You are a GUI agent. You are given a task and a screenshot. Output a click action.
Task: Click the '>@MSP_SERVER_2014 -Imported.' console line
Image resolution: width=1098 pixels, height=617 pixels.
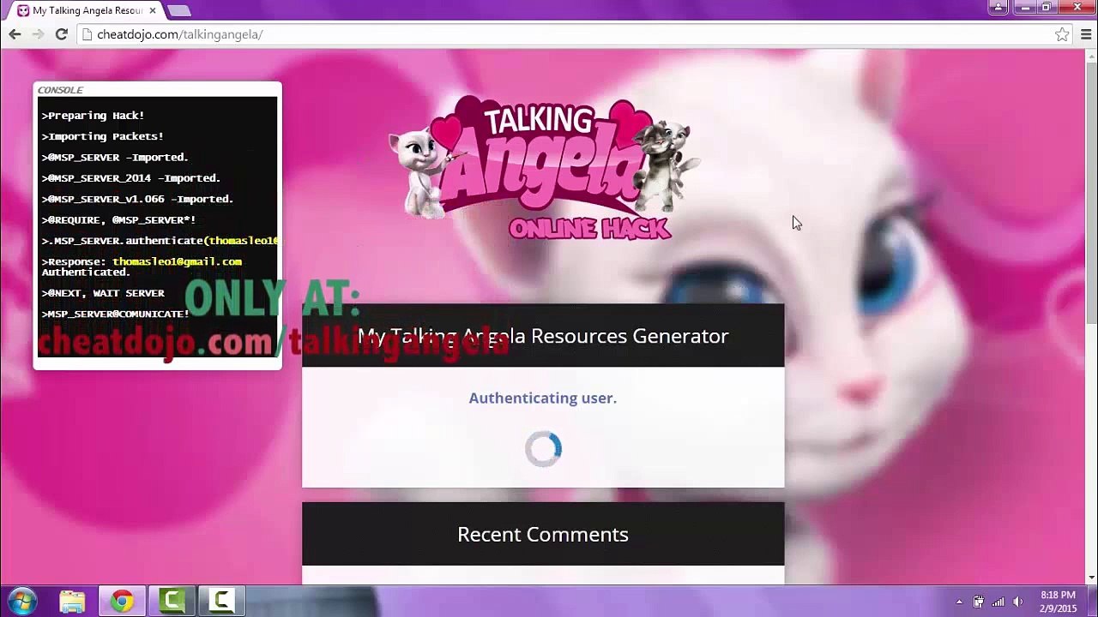coord(131,178)
